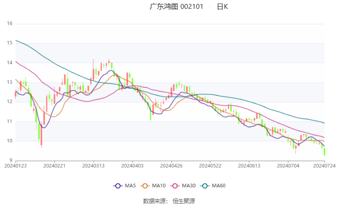This screenshot has width=338, height=205.
Task: Toggle the MA60 legend series
Action: click(x=213, y=186)
